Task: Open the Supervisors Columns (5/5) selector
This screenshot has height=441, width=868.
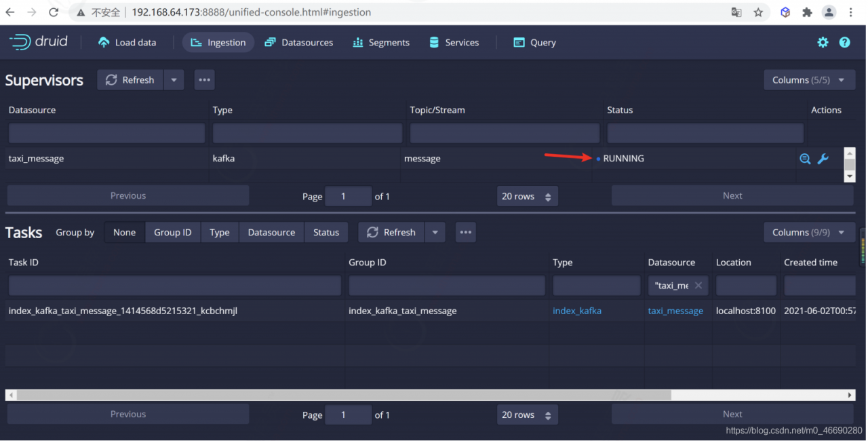Action: 808,80
